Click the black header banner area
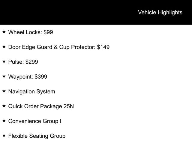The image size is (192, 144). [x=96, y=12]
